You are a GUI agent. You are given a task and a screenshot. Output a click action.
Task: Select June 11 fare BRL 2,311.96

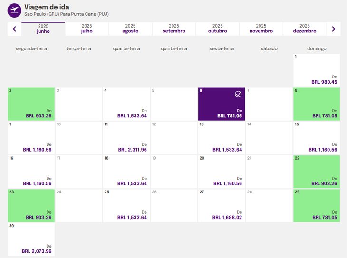(x=126, y=138)
